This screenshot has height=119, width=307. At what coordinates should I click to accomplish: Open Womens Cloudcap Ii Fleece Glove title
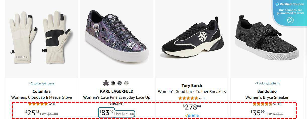[42, 97]
